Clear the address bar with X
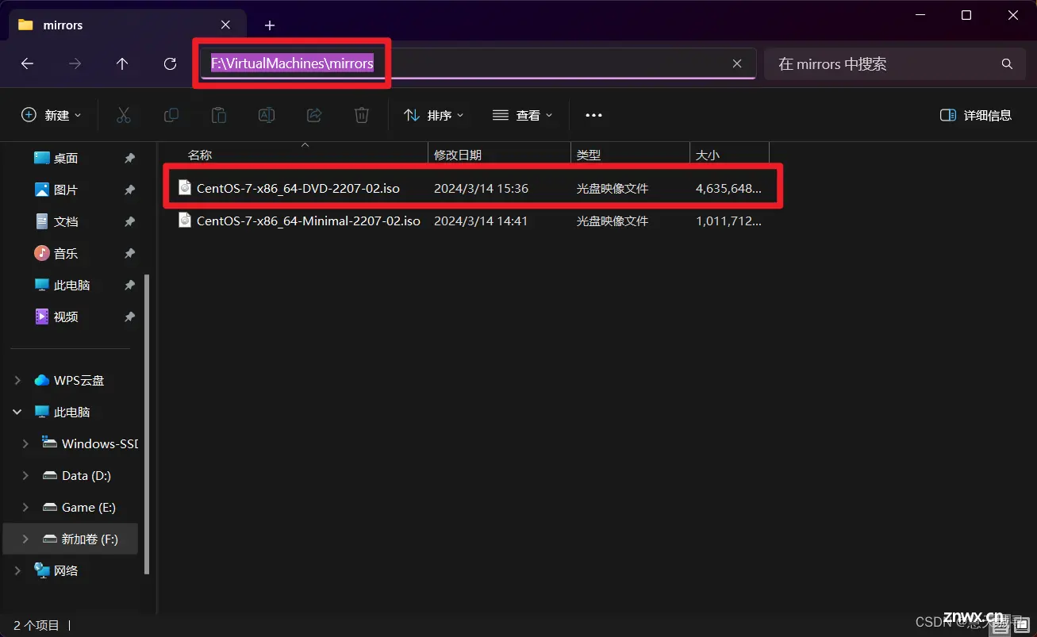Screen dimensions: 1037x637 coord(737,63)
